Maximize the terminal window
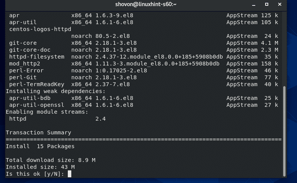Viewport: 297px width, 183px height. (267, 5)
